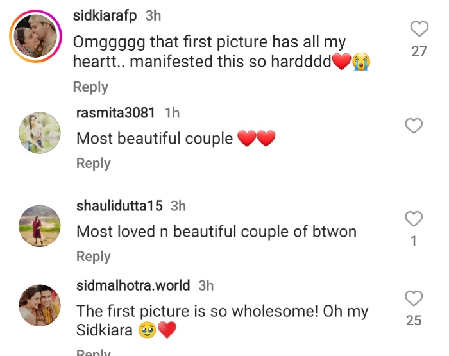Like sidkiarafp's comment with the heart

click(x=419, y=29)
